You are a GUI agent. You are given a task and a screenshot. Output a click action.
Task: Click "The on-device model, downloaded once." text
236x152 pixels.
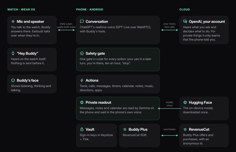(198, 110)
